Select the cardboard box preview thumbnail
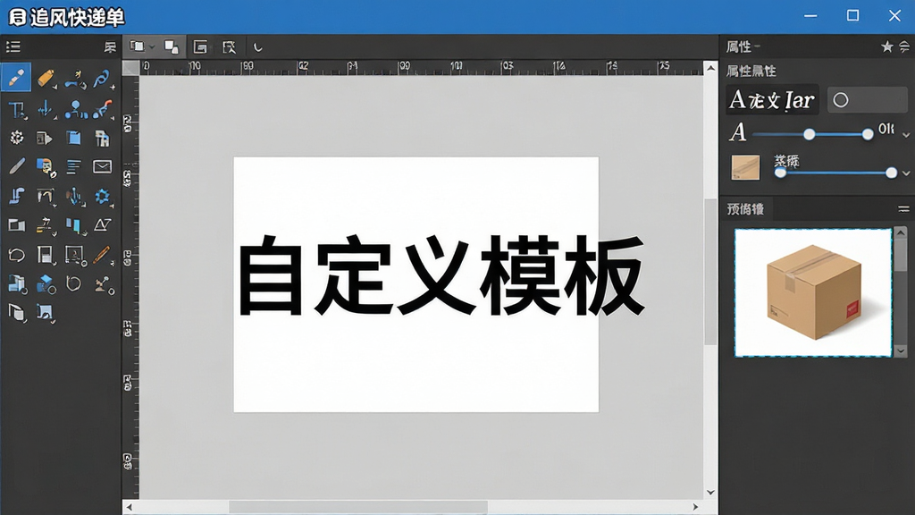 coord(813,292)
